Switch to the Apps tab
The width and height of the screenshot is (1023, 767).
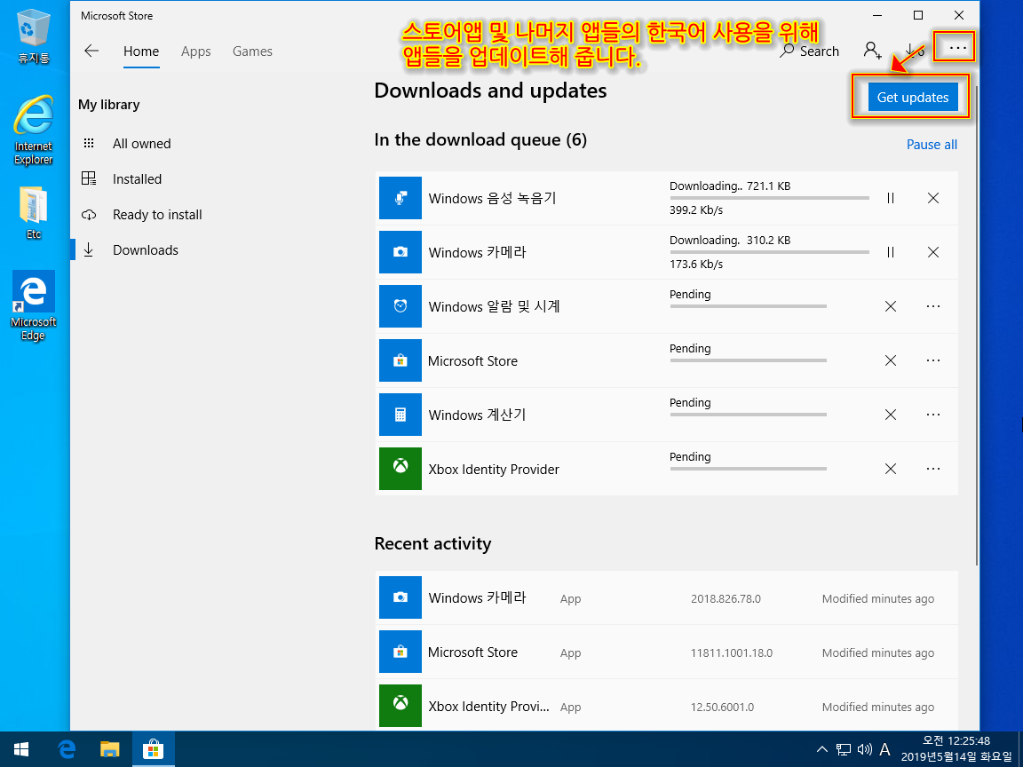pyautogui.click(x=195, y=51)
